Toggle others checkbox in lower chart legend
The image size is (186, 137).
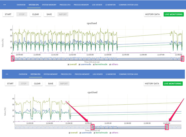click(110, 133)
